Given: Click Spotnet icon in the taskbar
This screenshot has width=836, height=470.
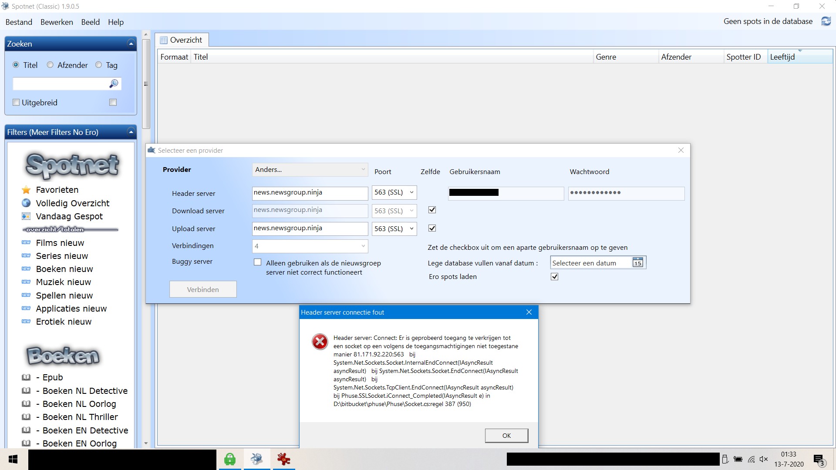Looking at the screenshot, I should (257, 459).
